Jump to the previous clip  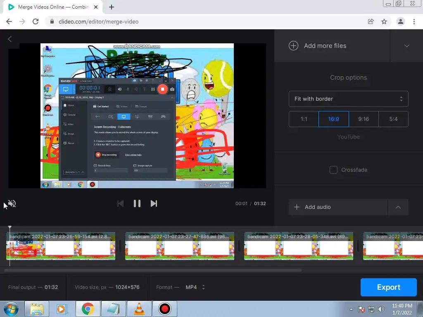point(120,203)
